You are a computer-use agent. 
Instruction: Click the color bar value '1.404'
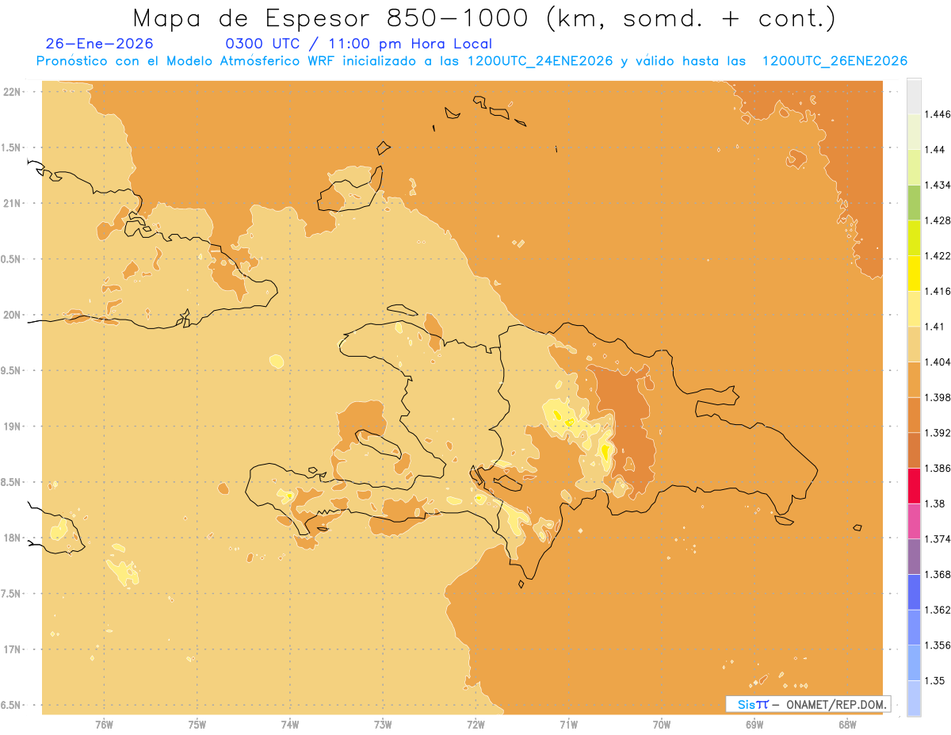pyautogui.click(x=938, y=362)
